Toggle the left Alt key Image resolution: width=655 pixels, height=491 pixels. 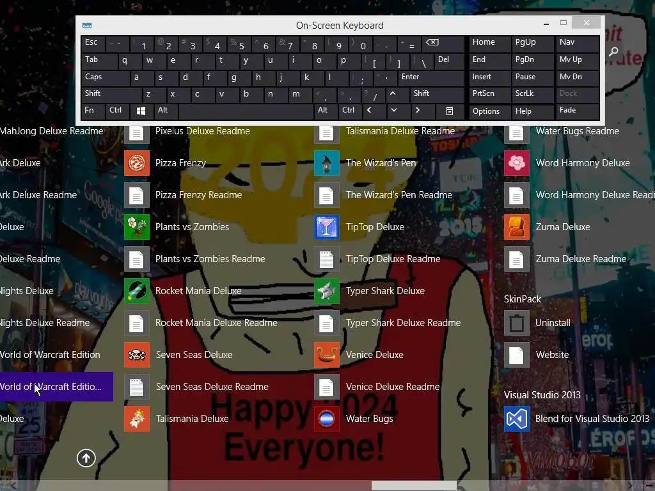point(166,111)
